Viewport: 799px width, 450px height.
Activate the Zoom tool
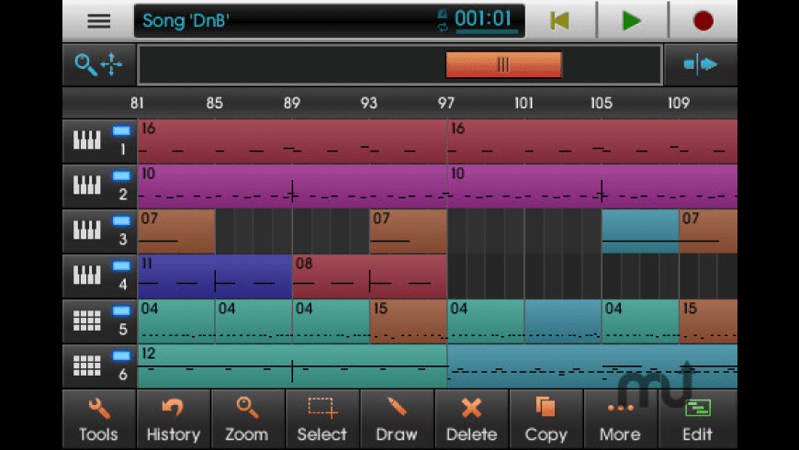tap(247, 420)
